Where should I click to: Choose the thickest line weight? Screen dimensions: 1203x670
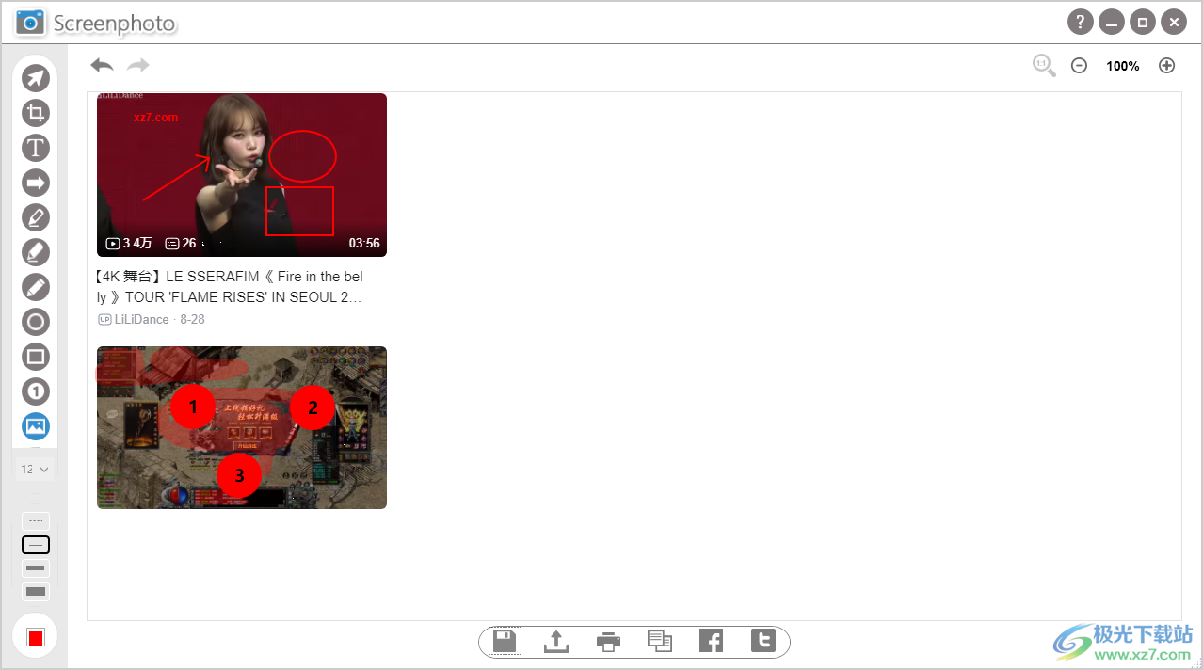[x=35, y=591]
